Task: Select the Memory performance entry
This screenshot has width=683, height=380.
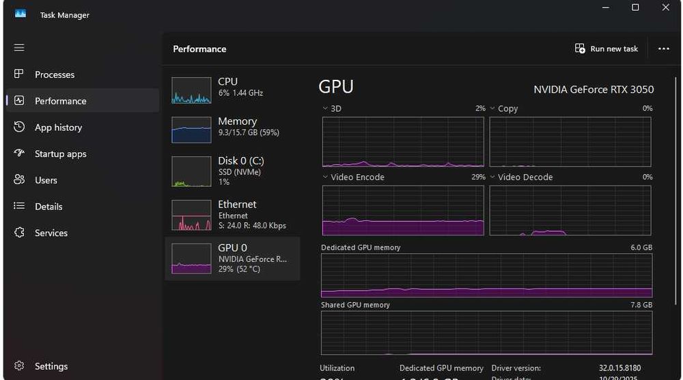Action: (x=232, y=127)
